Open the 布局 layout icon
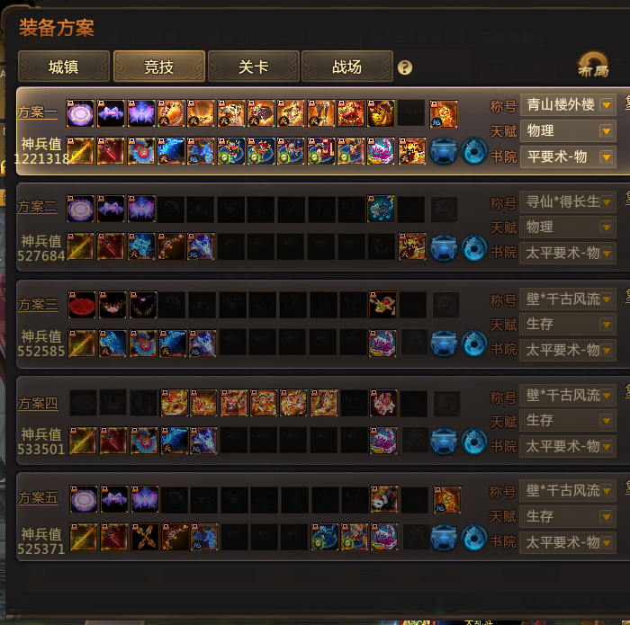Viewport: 630px width, 625px height. (593, 64)
